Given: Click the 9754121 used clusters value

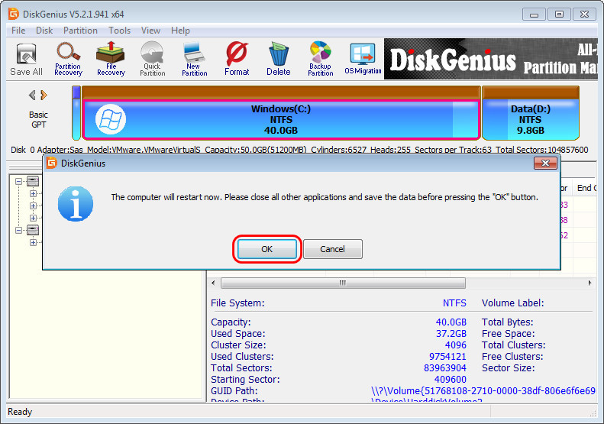Looking at the screenshot, I should coord(447,357).
